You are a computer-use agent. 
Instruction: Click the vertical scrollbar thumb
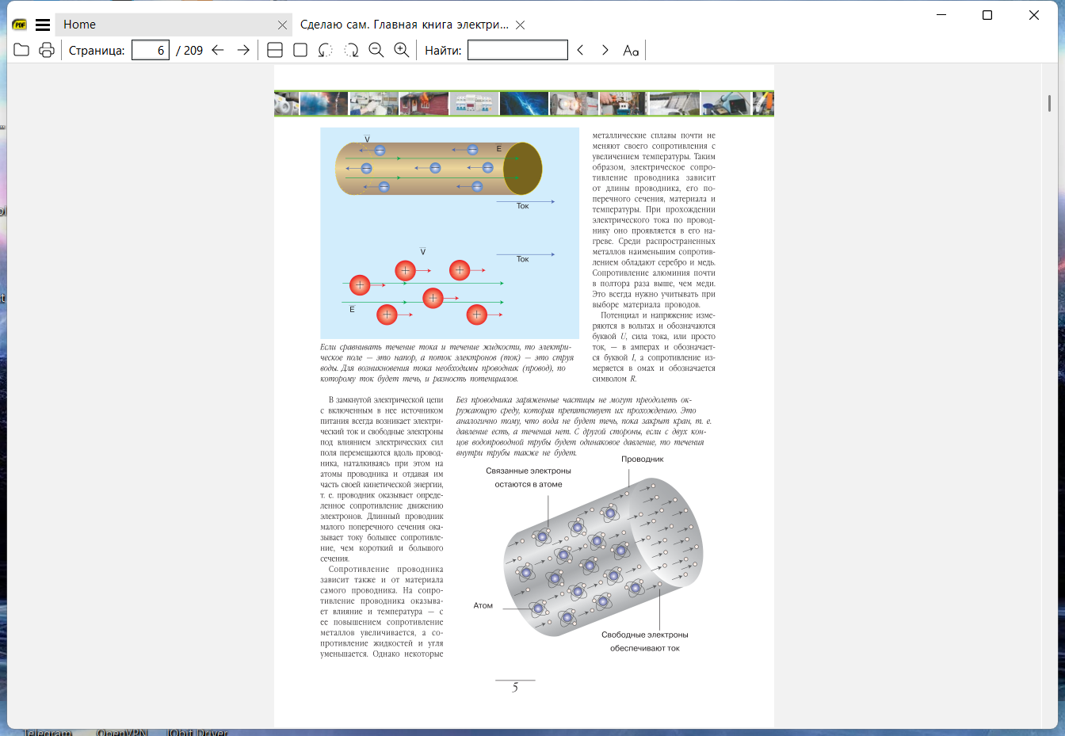pos(1049,103)
